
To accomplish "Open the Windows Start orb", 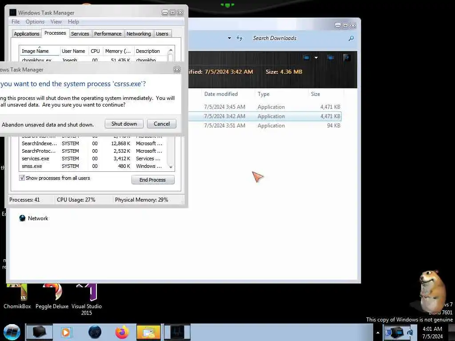I will coord(12,332).
